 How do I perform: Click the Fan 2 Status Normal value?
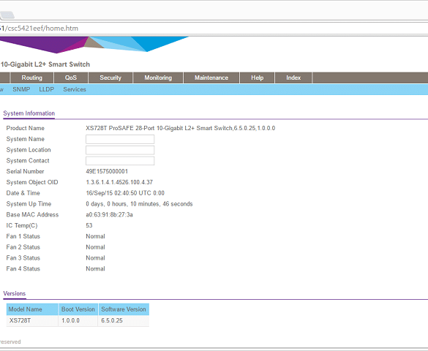click(x=95, y=247)
